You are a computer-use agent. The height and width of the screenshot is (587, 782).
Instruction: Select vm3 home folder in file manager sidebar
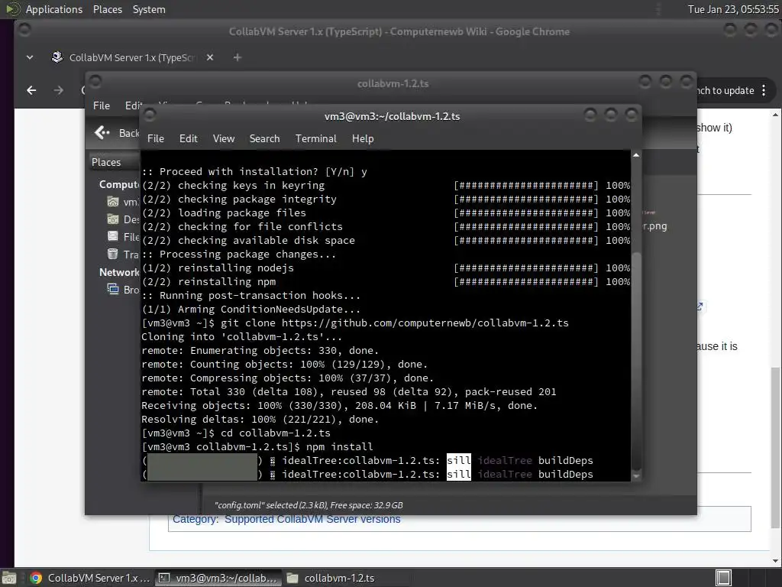(x=123, y=202)
